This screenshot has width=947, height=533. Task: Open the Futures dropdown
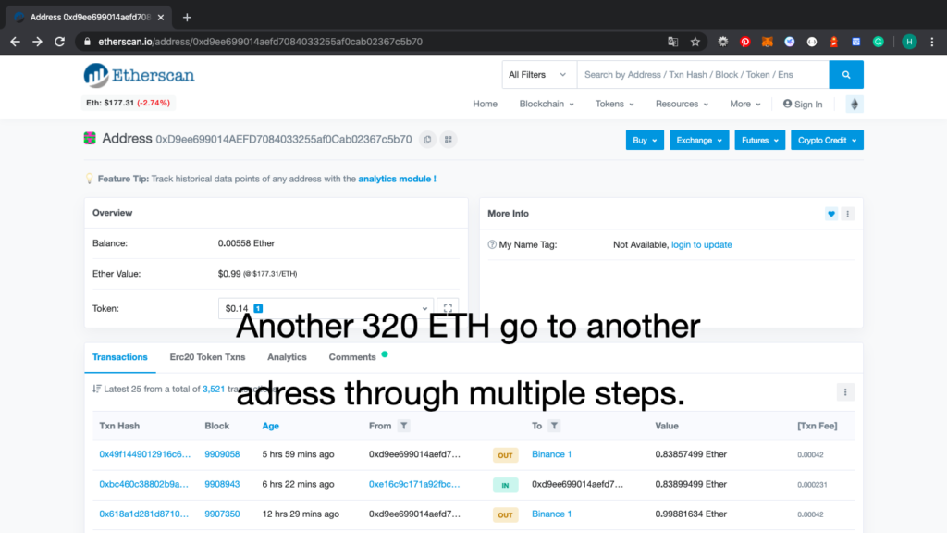759,141
